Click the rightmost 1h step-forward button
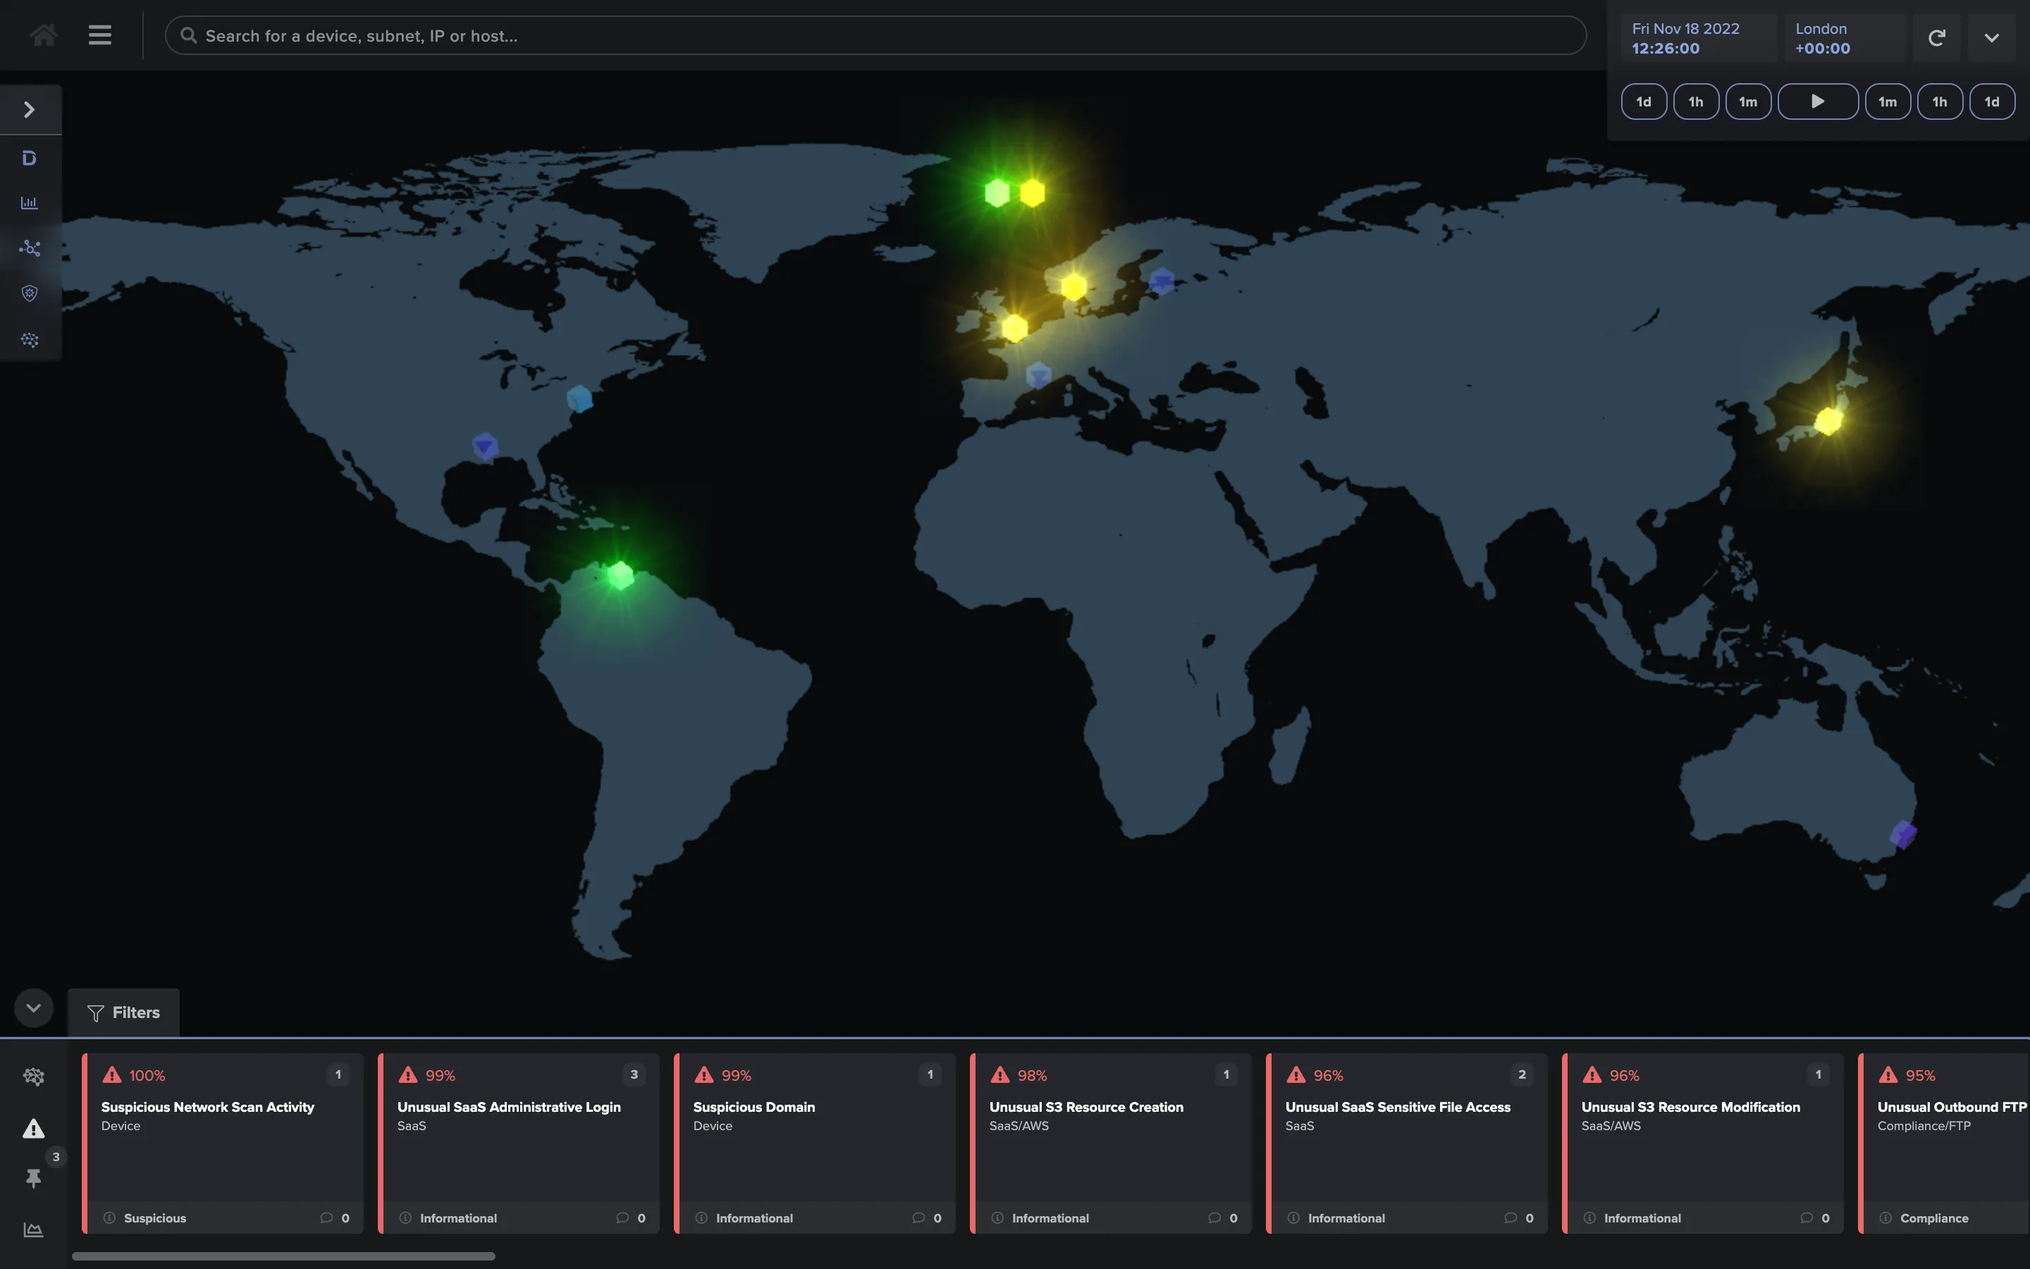The height and width of the screenshot is (1269, 2030). [x=1939, y=102]
